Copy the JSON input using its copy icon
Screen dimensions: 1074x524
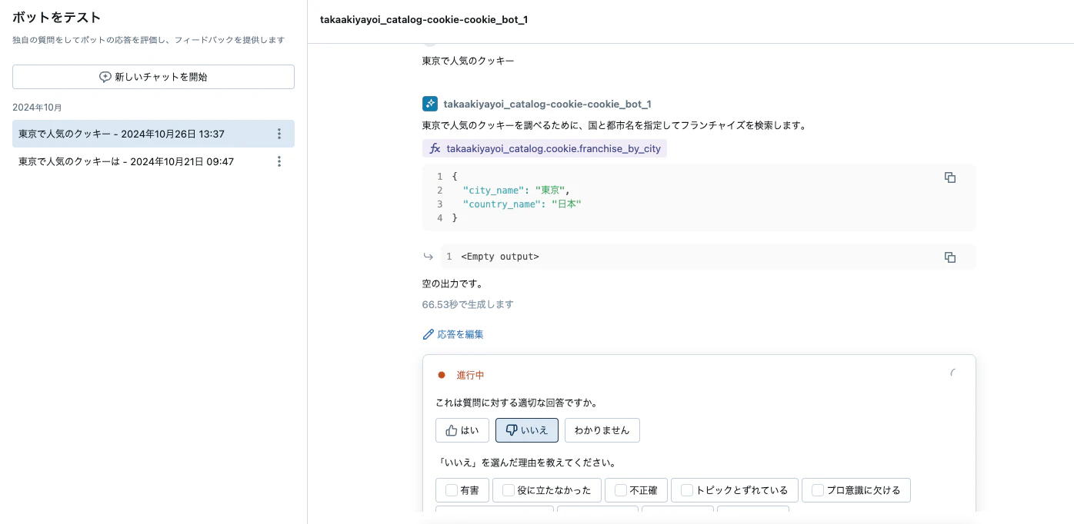click(x=950, y=177)
